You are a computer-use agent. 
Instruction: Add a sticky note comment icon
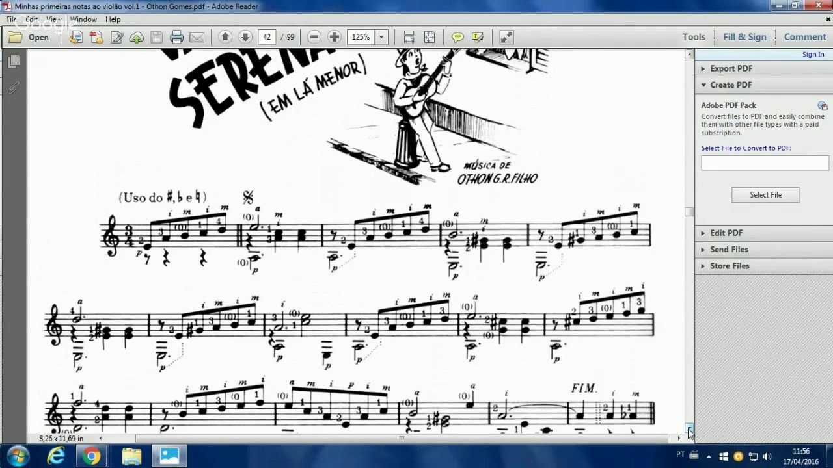click(x=457, y=37)
